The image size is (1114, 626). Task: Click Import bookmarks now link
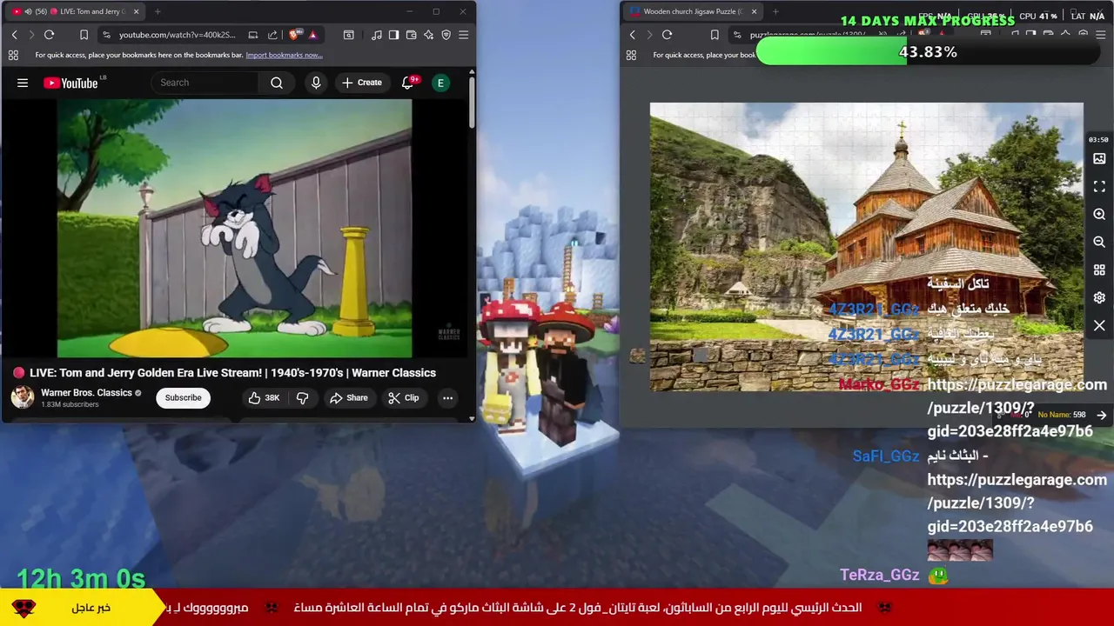[284, 55]
